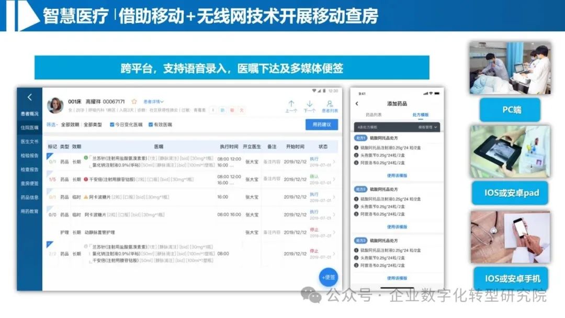Viewport: 565px width, 318px height.
Task: Switch to the 处方模板 tab
Action: [x=420, y=115]
